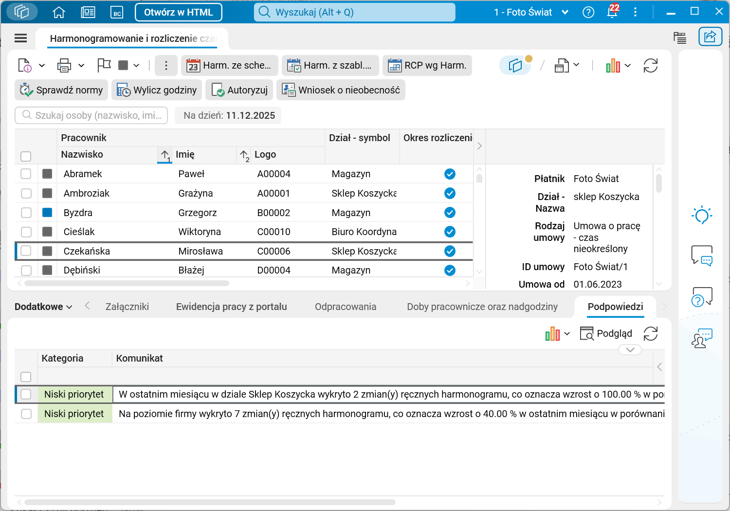Click the layout toggle icon with orange dot
The image size is (730, 511).
(x=516, y=65)
